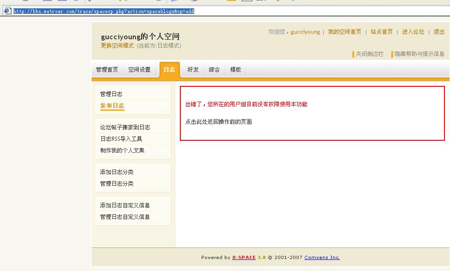Image resolution: width=450 pixels, height=271 pixels.
Task: Open 管理日志自定义信息 link
Action: (125, 217)
